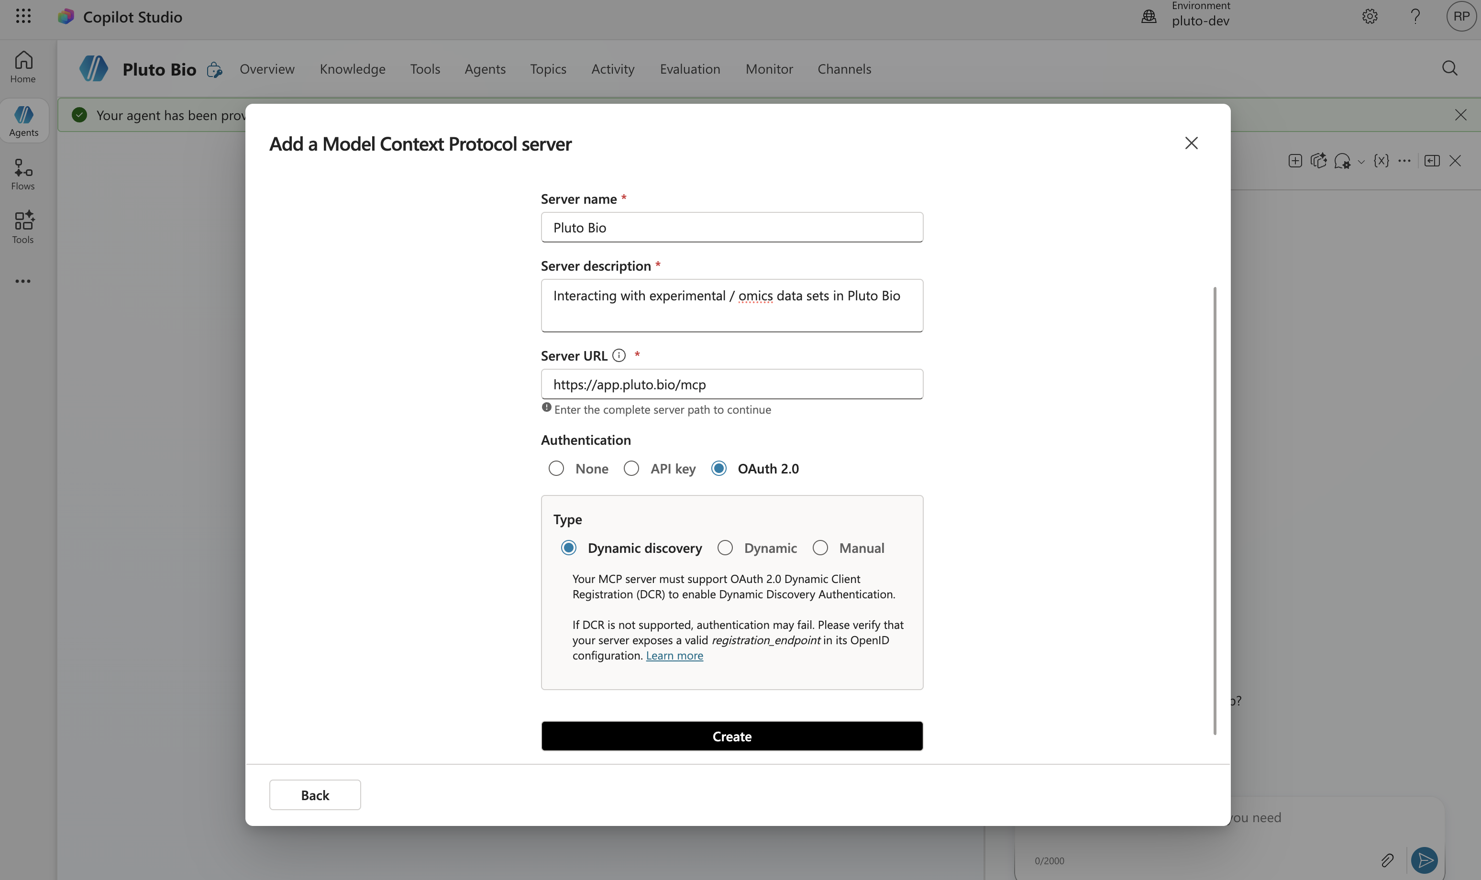Click the Create button
Image resolution: width=1481 pixels, height=880 pixels.
732,736
